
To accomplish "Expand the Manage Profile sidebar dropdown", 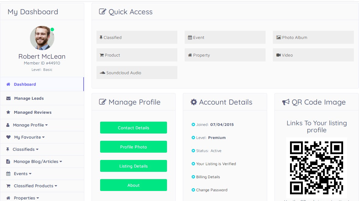I will [x=46, y=125].
